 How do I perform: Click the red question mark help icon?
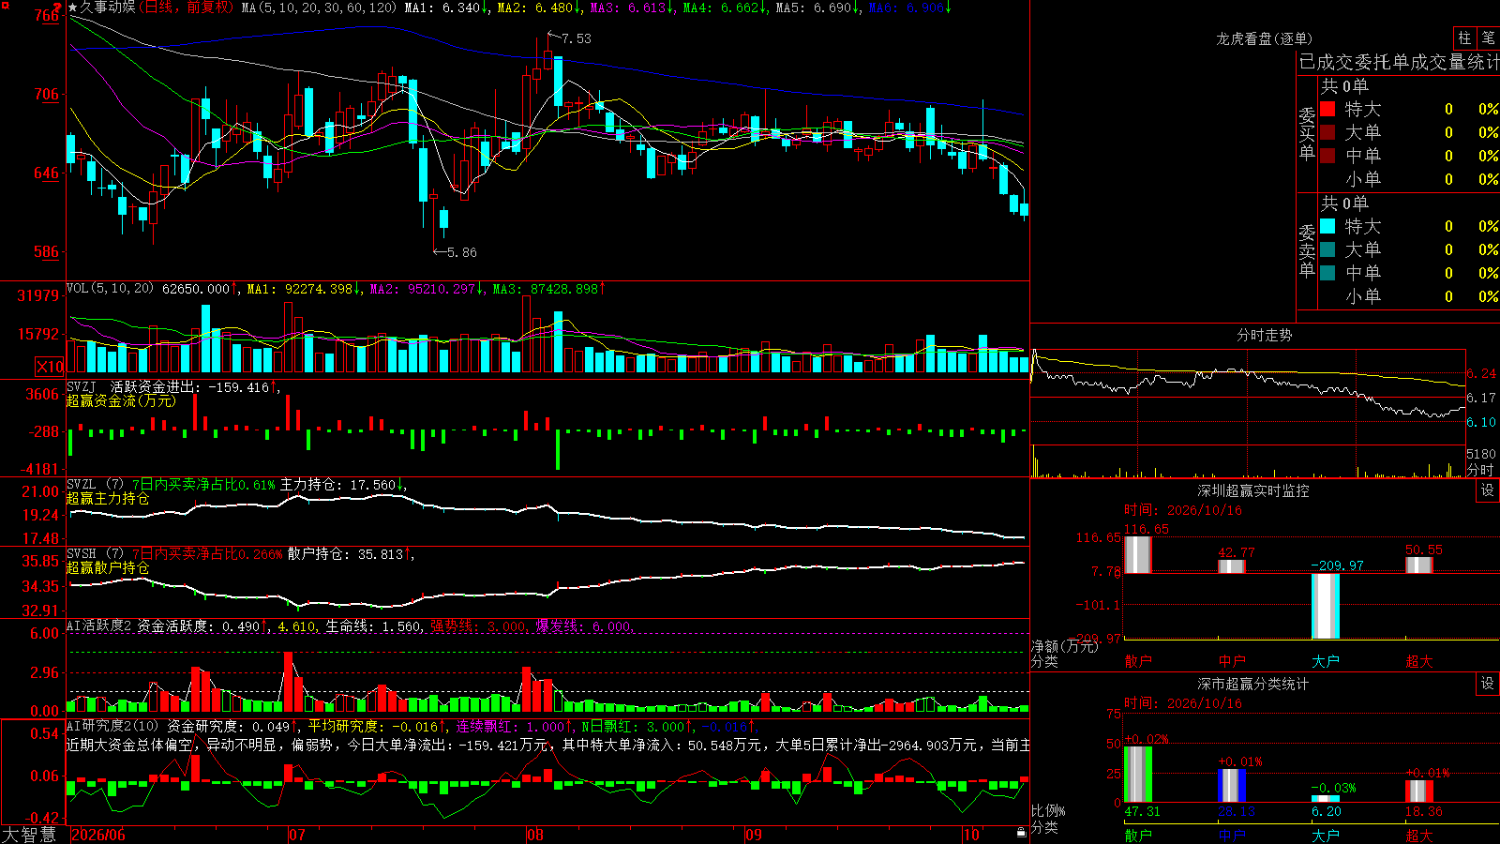58,7
